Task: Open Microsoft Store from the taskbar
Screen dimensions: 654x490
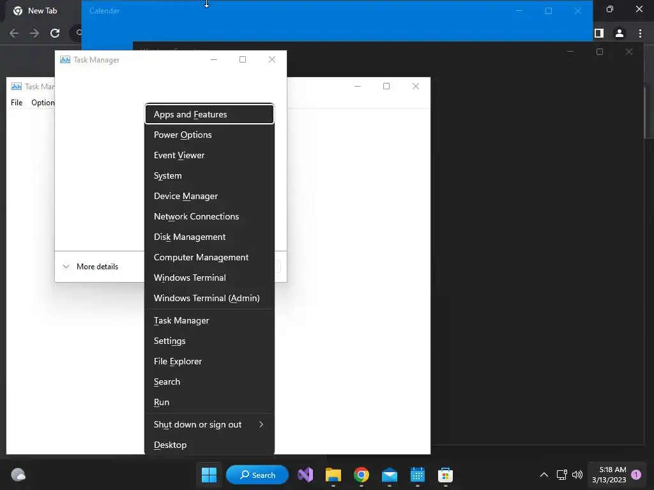Action: (x=445, y=475)
